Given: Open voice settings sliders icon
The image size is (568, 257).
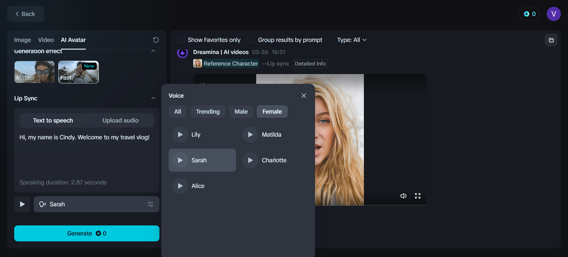Looking at the screenshot, I should pyautogui.click(x=151, y=204).
